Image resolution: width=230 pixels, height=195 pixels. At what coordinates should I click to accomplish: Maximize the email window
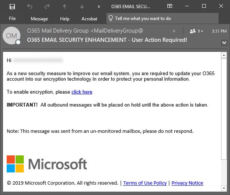204,6
